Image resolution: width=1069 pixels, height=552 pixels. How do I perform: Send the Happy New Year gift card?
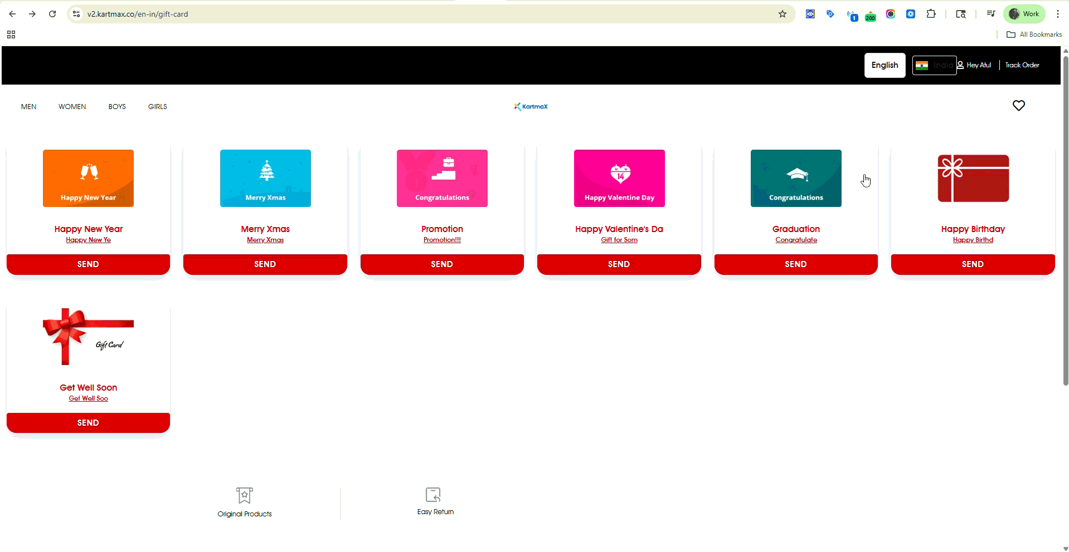coord(88,264)
